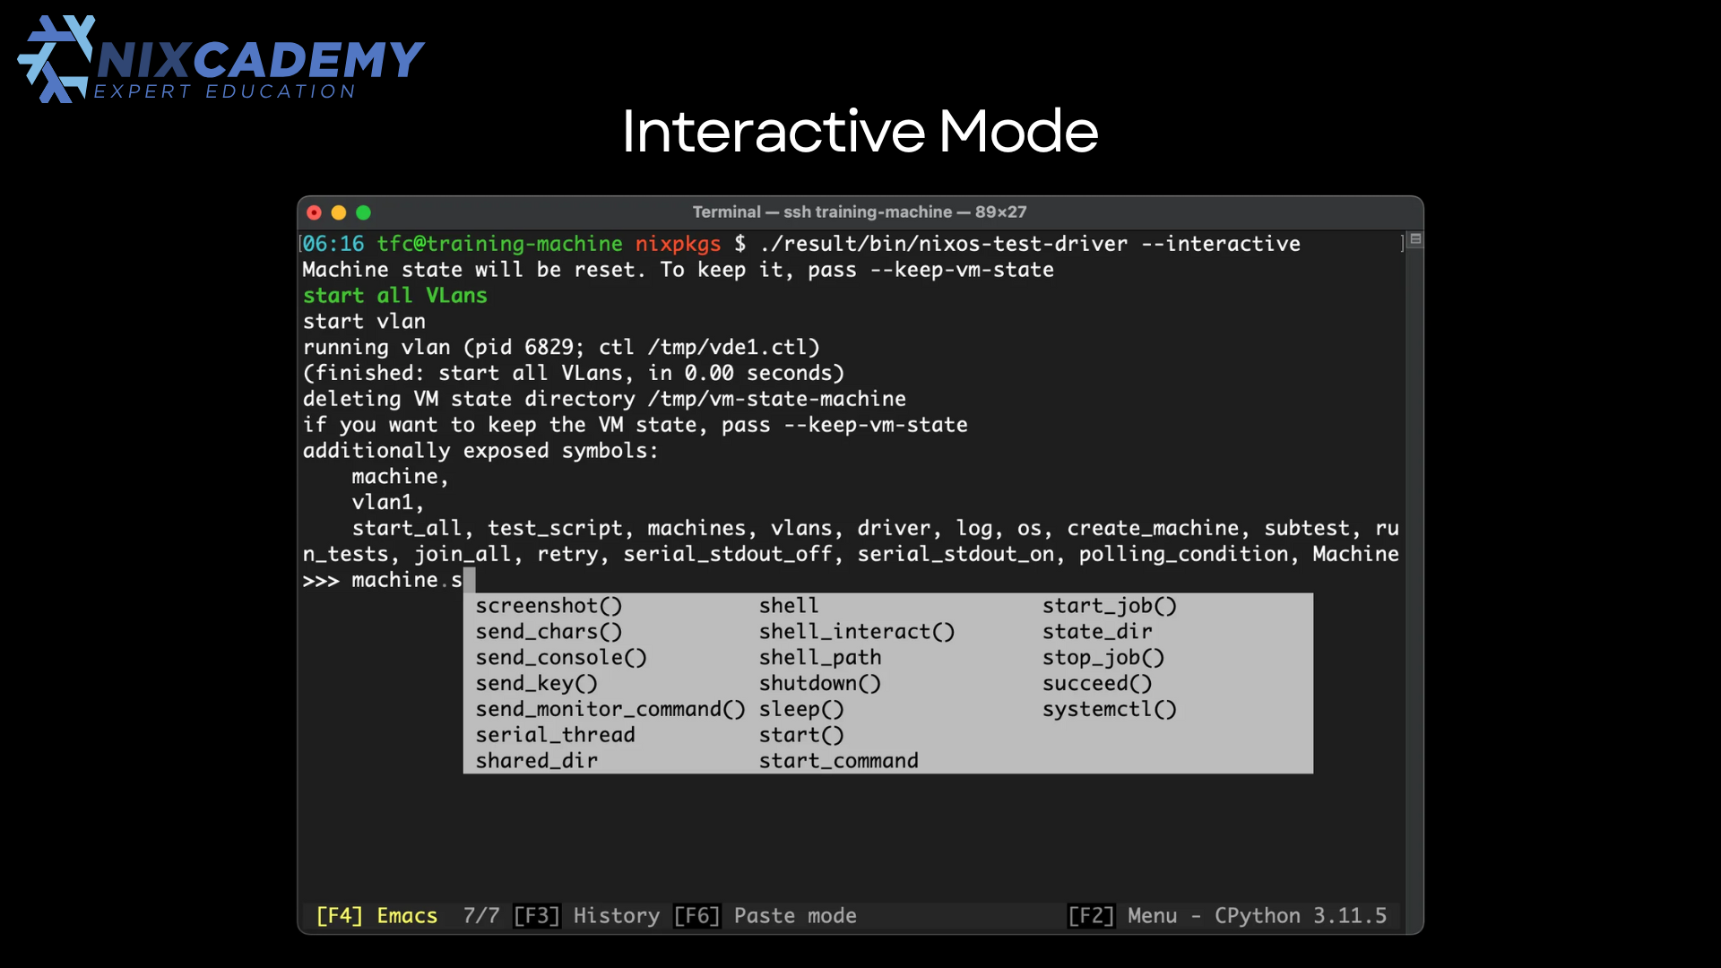Toggle [F6] Paste mode

point(765,915)
